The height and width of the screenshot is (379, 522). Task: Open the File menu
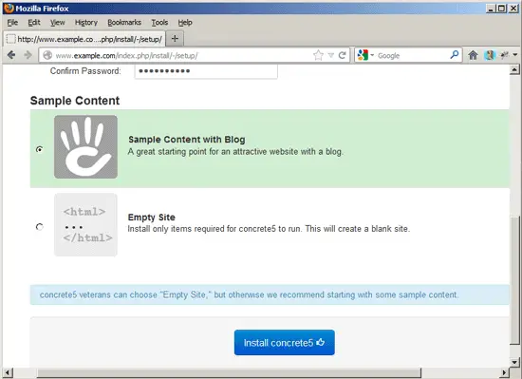pyautogui.click(x=12, y=22)
